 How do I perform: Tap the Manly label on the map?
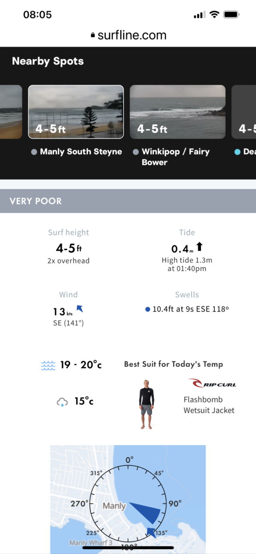pyautogui.click(x=114, y=506)
